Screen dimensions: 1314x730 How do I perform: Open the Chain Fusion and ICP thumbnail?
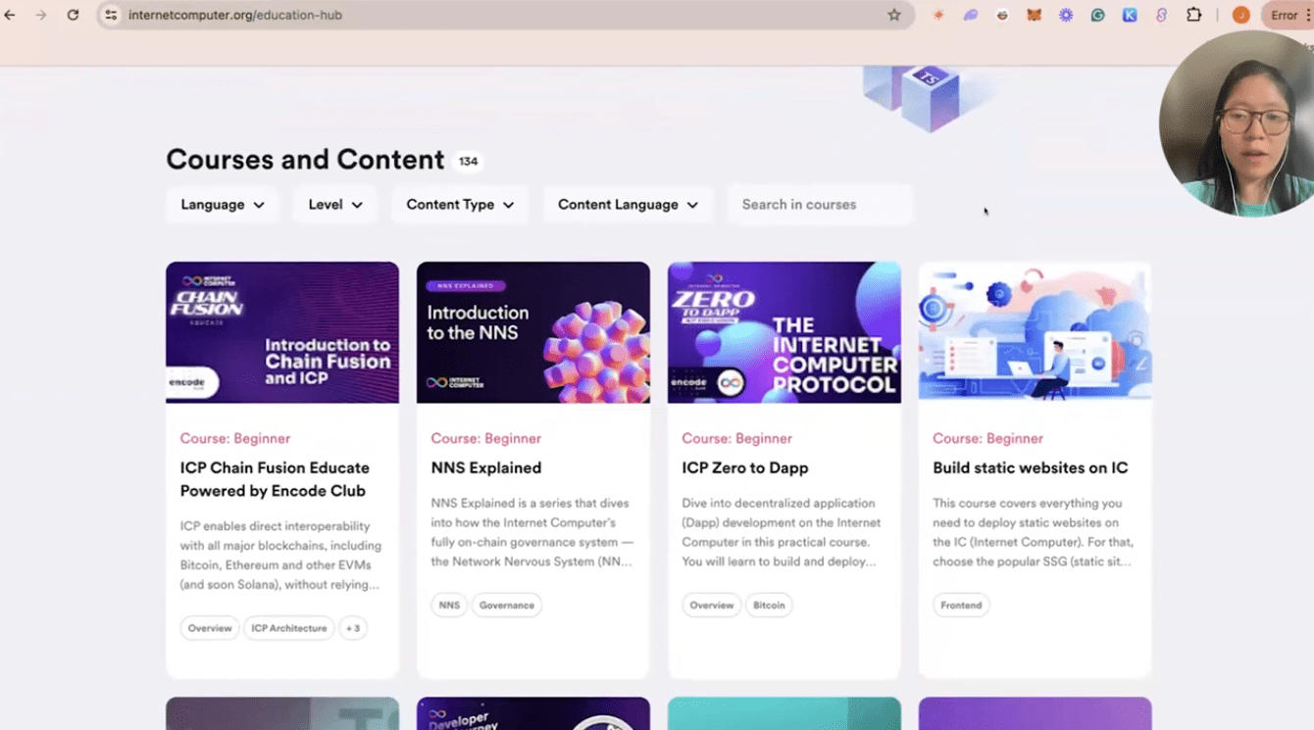point(282,332)
